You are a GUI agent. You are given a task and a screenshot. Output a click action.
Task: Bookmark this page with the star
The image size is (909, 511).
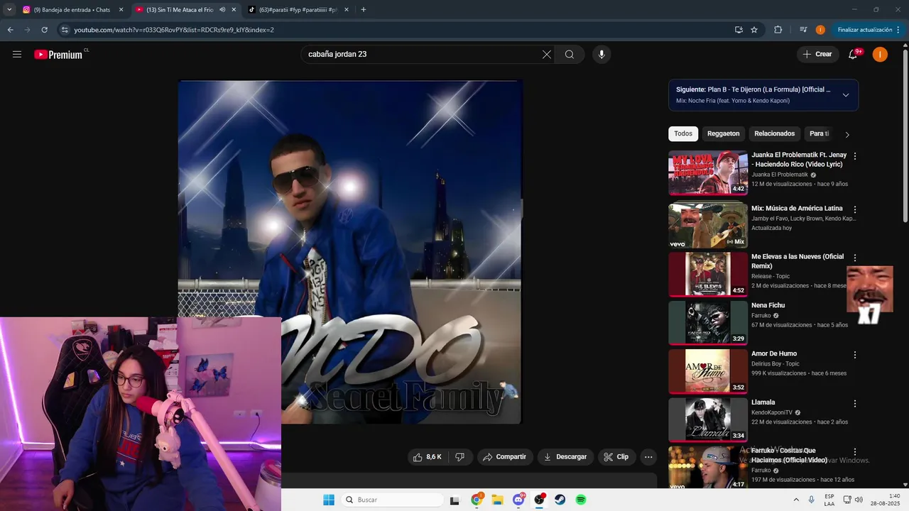coord(754,30)
